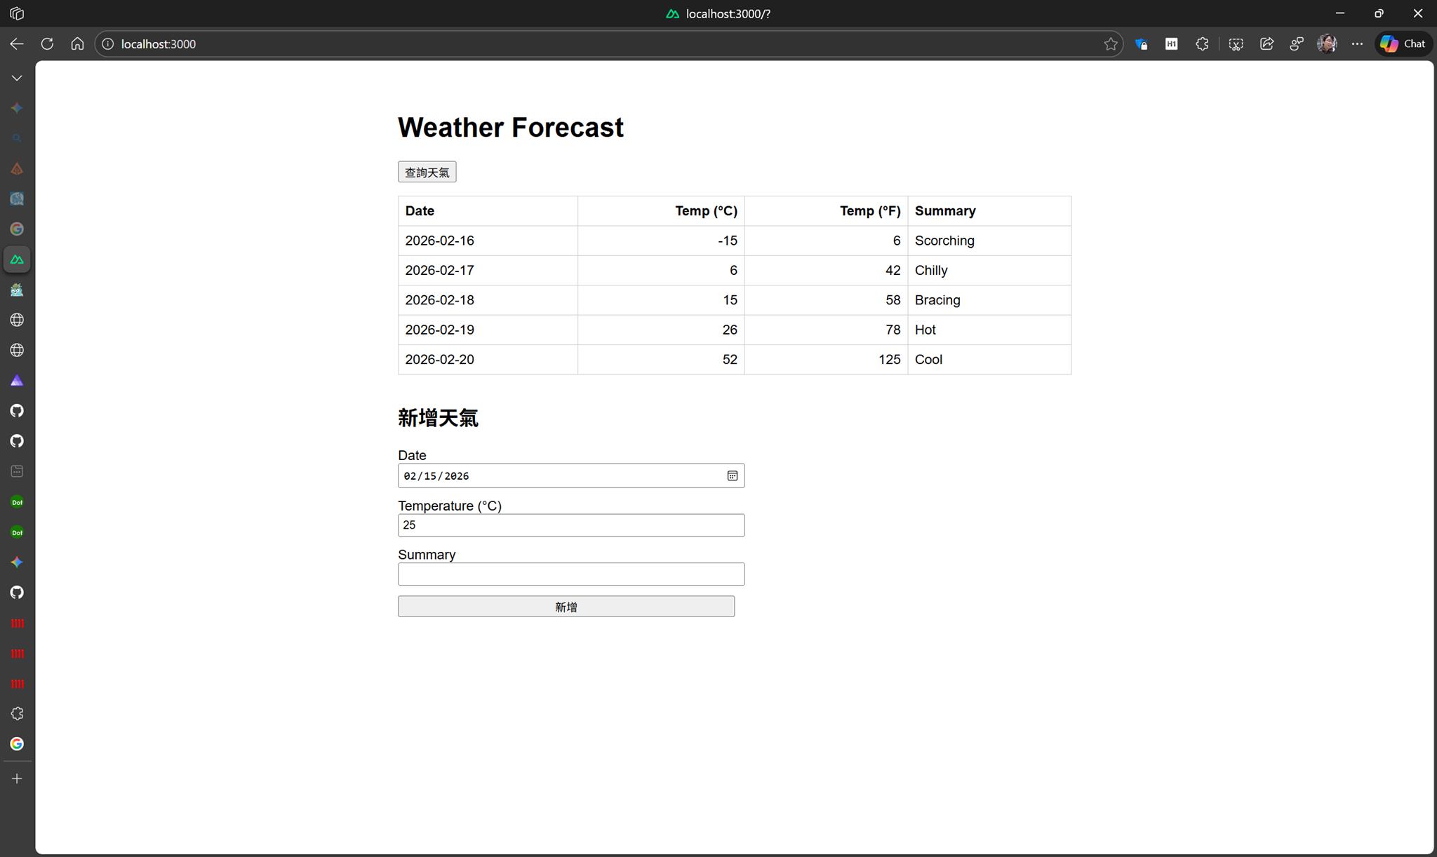Click the 查詢天氣 query weather button

[x=427, y=172]
